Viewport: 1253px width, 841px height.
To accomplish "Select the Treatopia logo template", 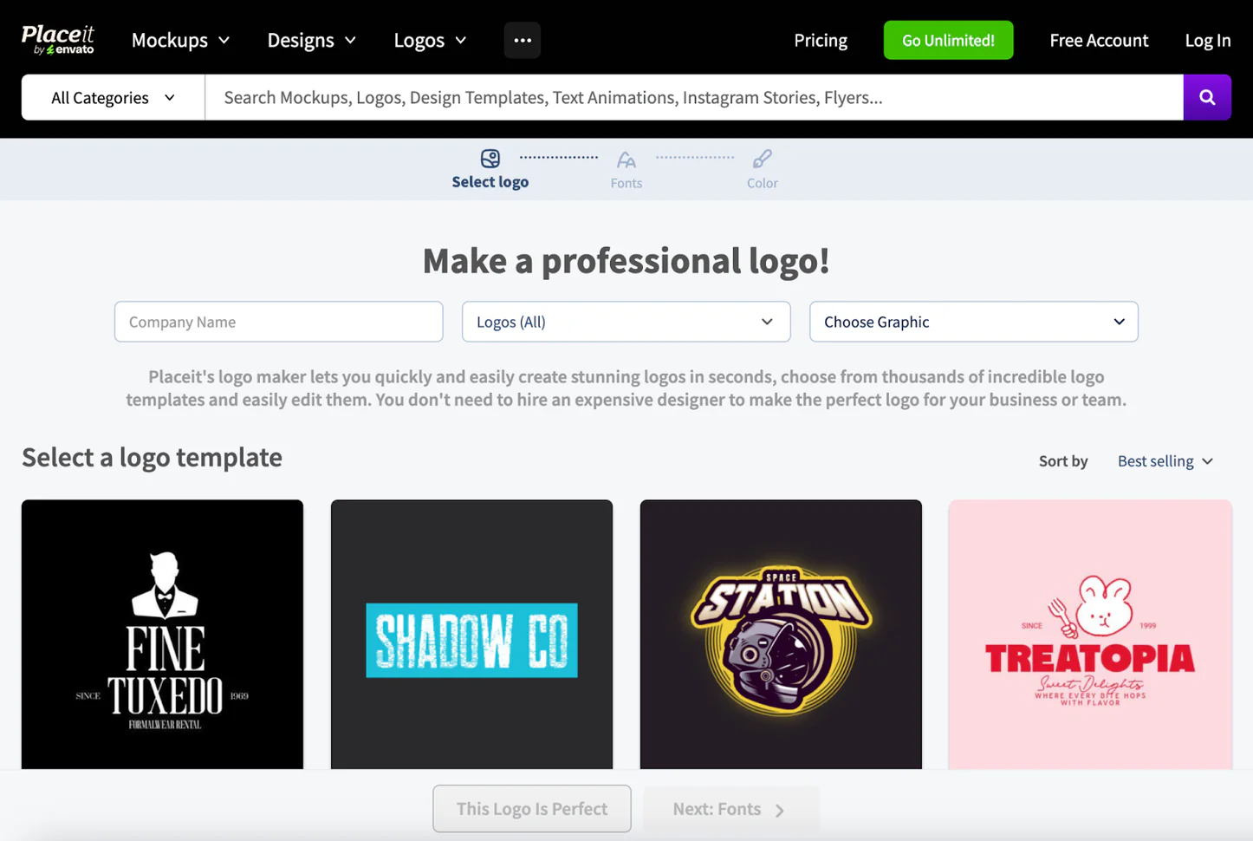I will click(1090, 633).
